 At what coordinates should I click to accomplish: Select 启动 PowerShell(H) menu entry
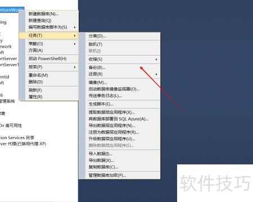[47, 58]
